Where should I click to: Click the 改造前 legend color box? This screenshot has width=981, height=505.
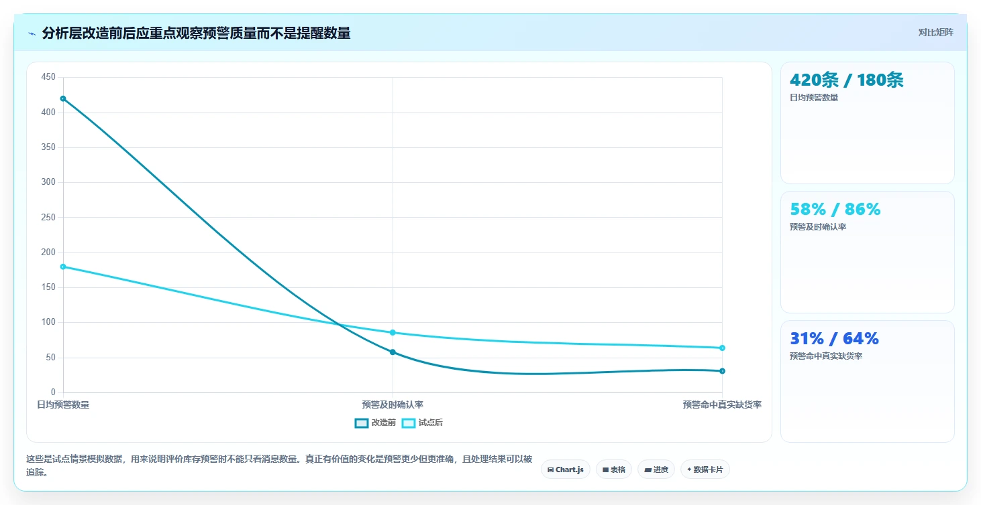click(x=362, y=423)
